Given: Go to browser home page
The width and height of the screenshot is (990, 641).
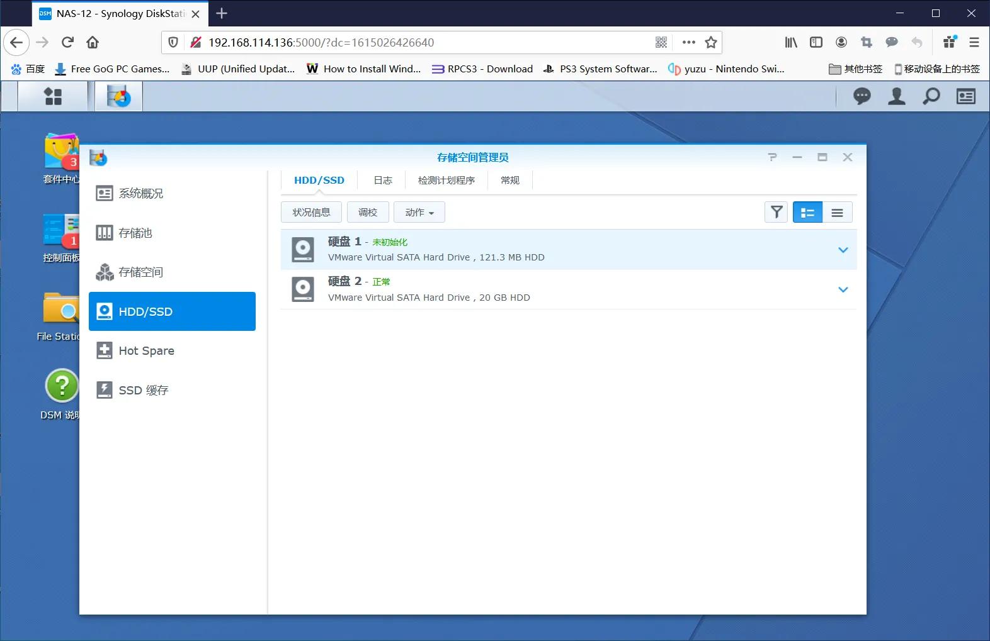Looking at the screenshot, I should point(93,42).
